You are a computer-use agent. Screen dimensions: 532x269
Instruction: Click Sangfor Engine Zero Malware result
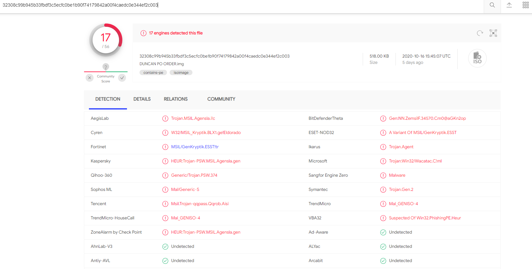point(397,175)
